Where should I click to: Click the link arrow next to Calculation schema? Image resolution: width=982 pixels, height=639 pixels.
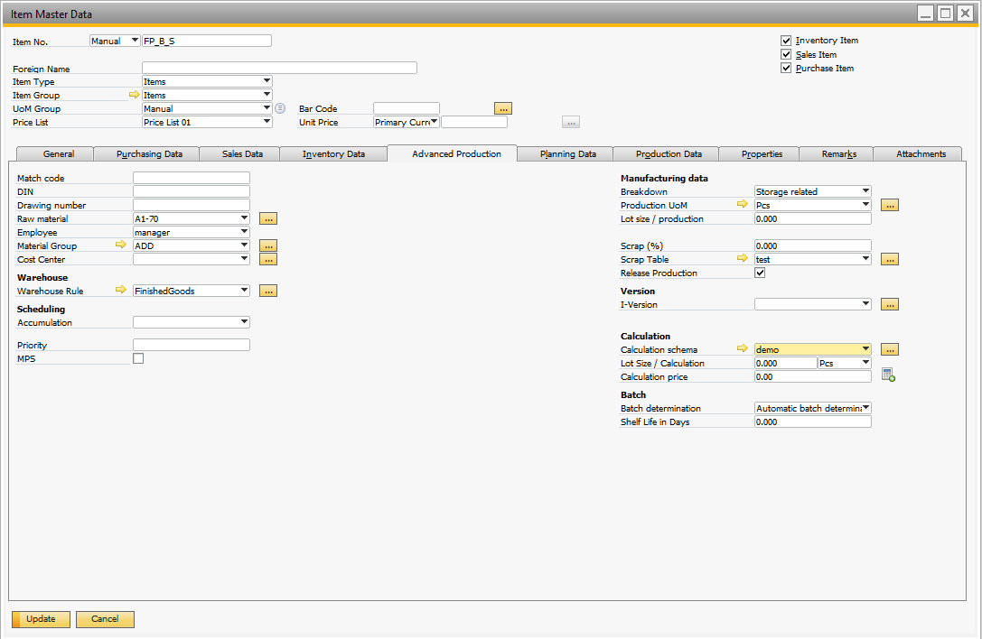743,348
